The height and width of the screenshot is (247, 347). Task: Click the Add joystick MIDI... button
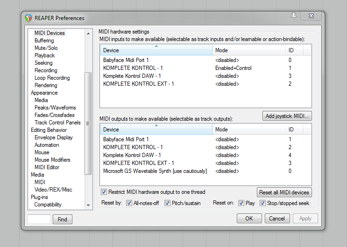pyautogui.click(x=287, y=116)
